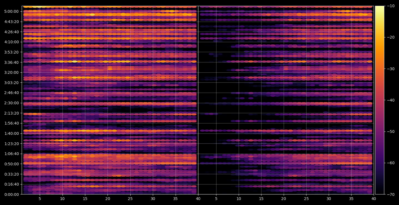Select the 1:06:40 y-axis tick label
The height and width of the screenshot is (205, 399).
tap(11, 154)
